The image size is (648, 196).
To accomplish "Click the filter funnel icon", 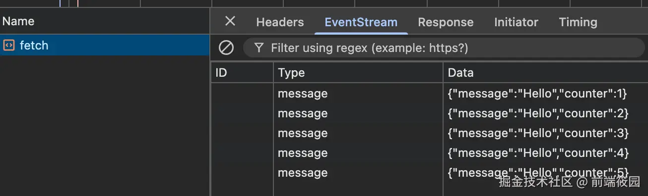I will (x=259, y=48).
